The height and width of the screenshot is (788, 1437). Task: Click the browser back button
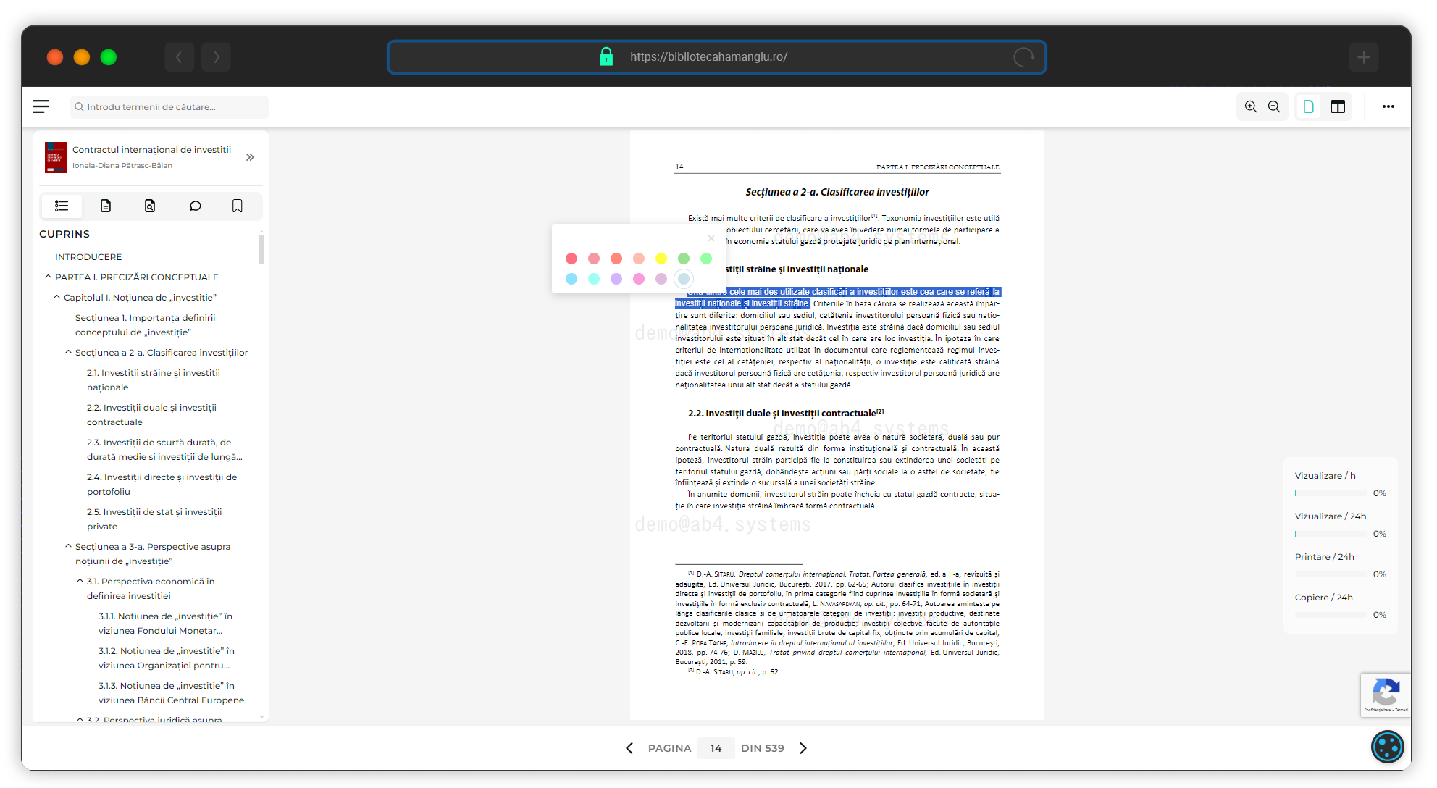(179, 57)
